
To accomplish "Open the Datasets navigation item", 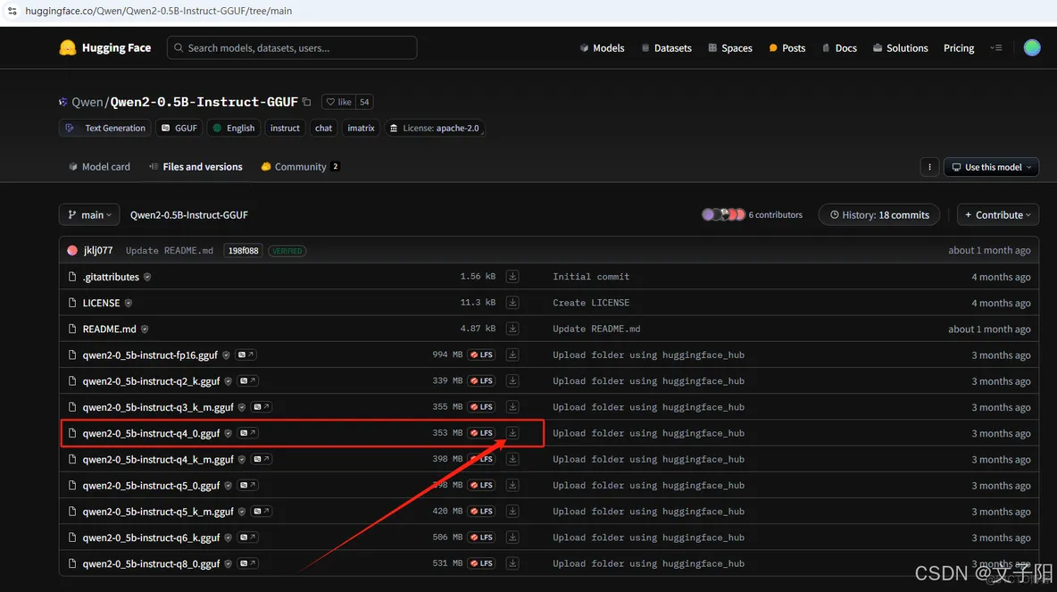I will click(x=666, y=48).
